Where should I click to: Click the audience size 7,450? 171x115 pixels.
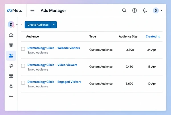(x=129, y=67)
